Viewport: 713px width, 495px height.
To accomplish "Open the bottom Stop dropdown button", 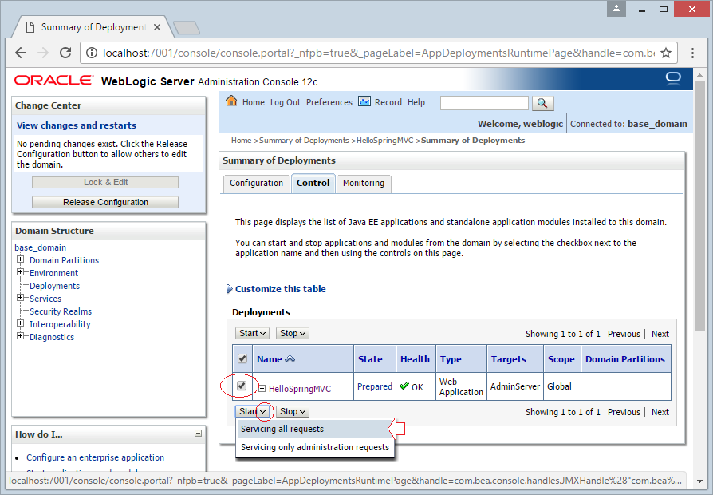I will click(x=293, y=412).
